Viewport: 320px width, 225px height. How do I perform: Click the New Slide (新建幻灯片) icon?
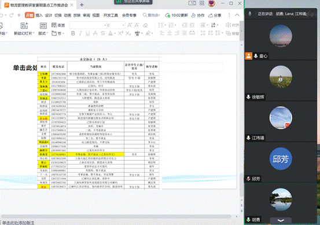tap(24, 26)
